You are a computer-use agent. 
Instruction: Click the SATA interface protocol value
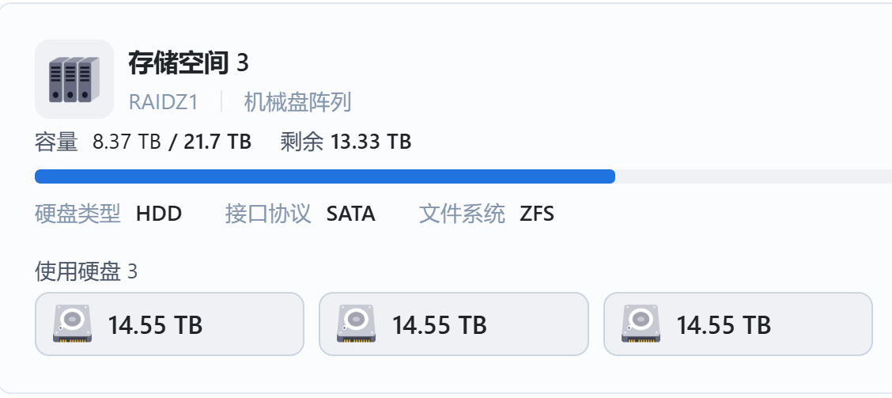(x=350, y=214)
